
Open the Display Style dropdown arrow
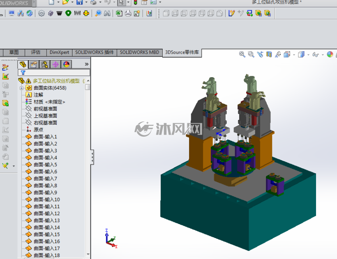(308, 55)
